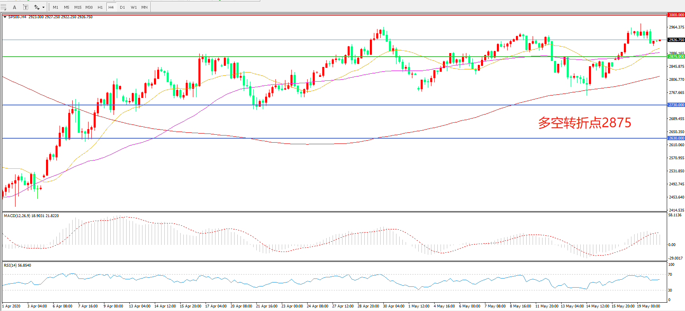This screenshot has width=685, height=311.
Task: Click the blue 2730.000 level label
Action: point(676,105)
